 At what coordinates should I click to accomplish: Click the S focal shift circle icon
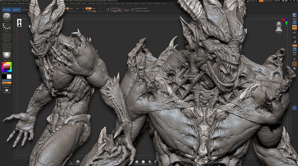point(107,10)
